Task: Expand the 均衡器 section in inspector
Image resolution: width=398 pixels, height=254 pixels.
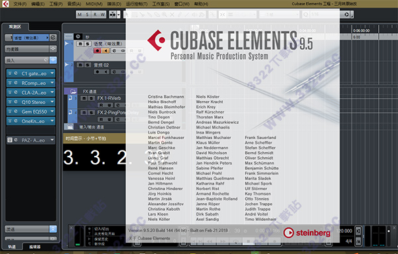Action: pyautogui.click(x=27, y=49)
